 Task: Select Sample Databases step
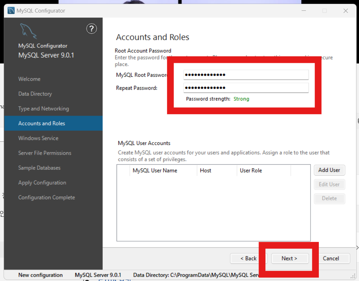point(39,168)
